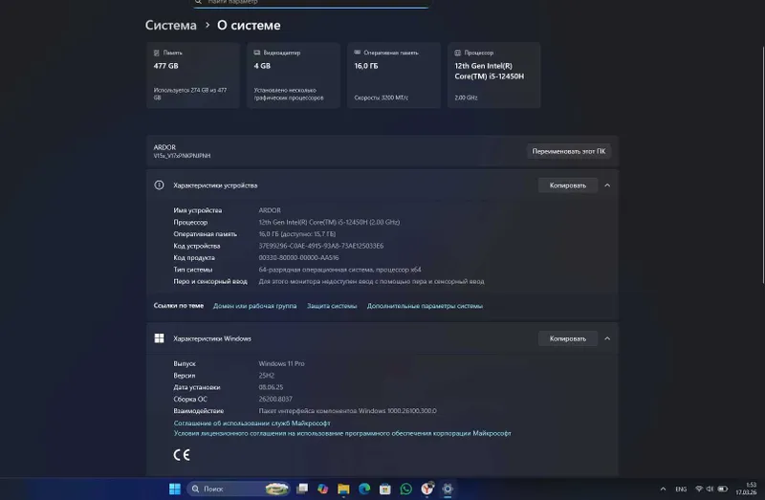Copy Windows specifications with Копировать

point(568,338)
